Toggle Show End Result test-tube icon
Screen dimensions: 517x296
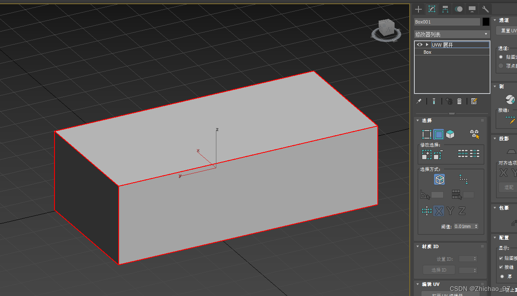coord(434,101)
